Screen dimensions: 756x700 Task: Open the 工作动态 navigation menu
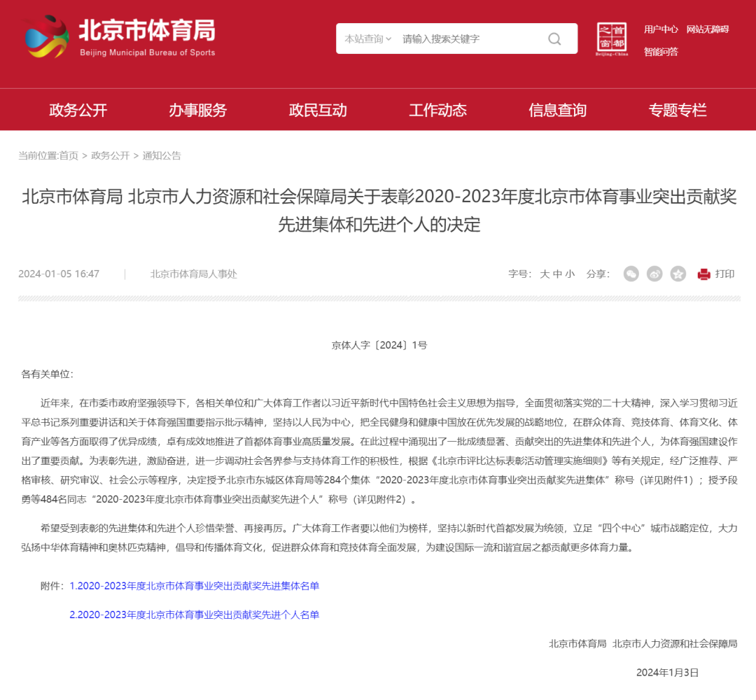click(x=437, y=110)
